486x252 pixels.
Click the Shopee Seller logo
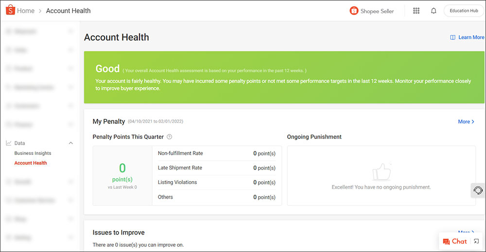(372, 11)
